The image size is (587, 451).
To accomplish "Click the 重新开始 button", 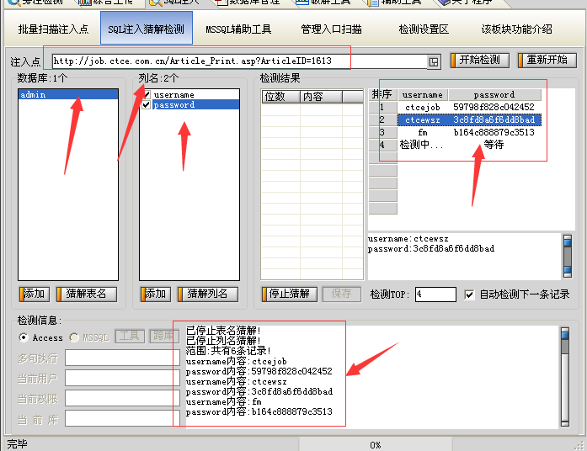I will [x=547, y=60].
